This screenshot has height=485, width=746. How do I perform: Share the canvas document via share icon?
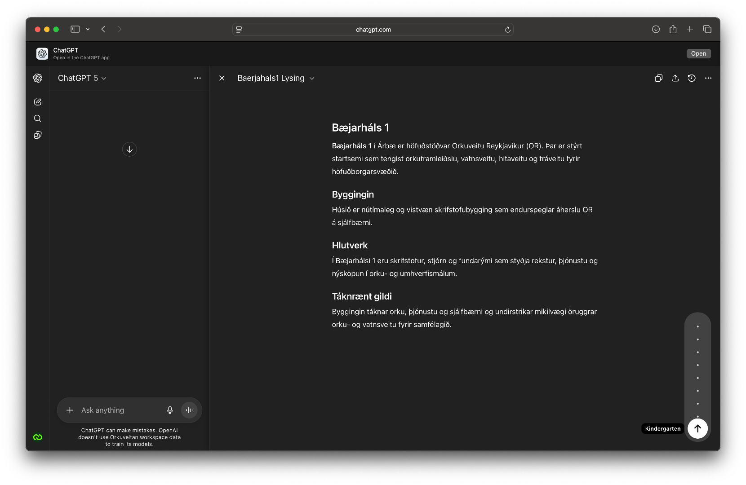[x=675, y=78]
